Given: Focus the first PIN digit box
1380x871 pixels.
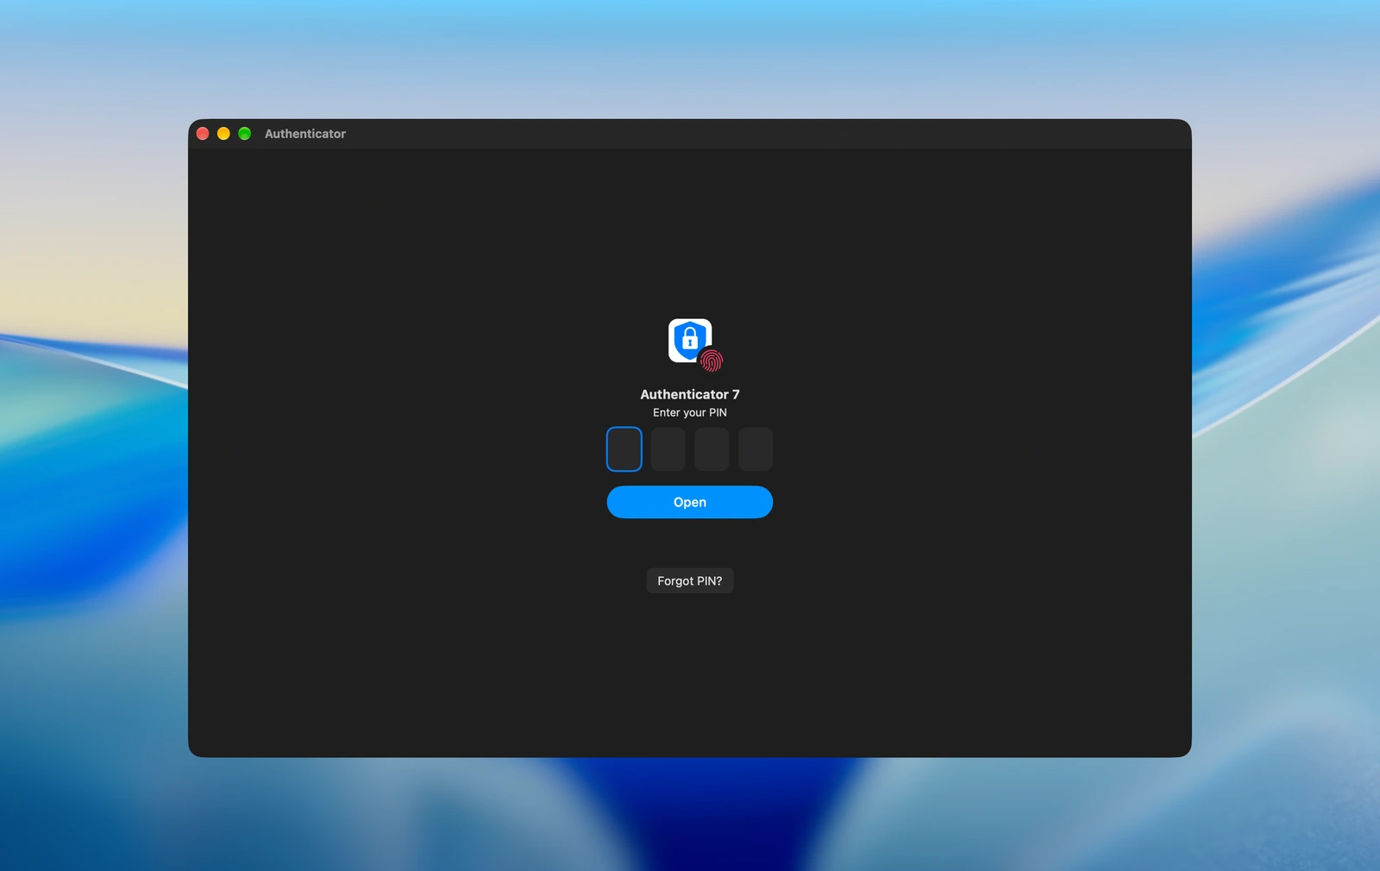Looking at the screenshot, I should point(624,449).
